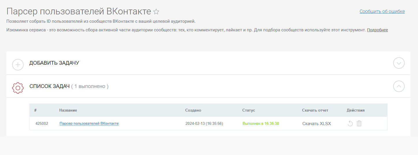Click the Скачать отчет column header

coord(315,110)
